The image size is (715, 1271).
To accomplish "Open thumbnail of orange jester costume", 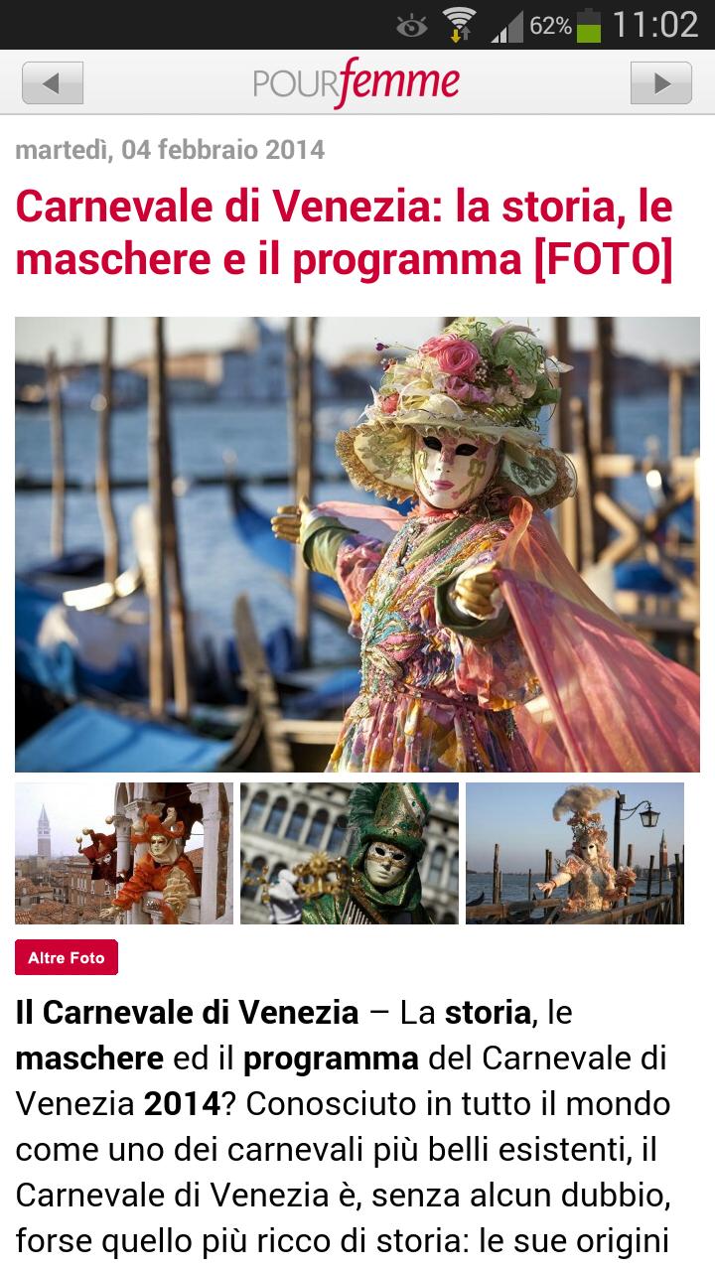I will (124, 853).
